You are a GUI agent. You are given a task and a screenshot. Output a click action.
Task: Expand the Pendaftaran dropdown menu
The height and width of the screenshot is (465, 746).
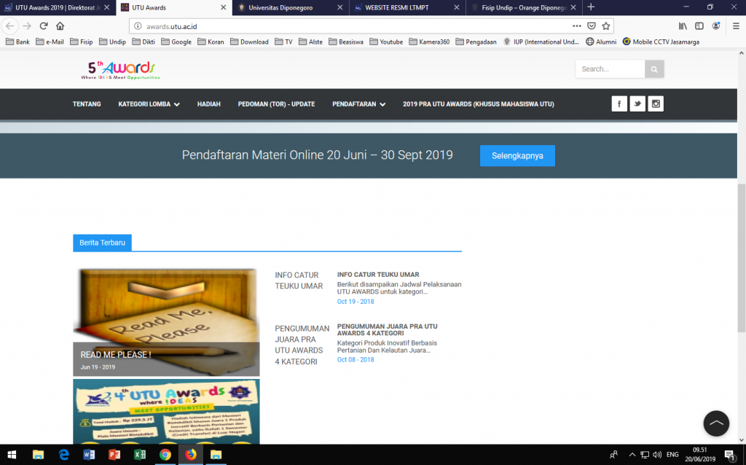pos(358,104)
